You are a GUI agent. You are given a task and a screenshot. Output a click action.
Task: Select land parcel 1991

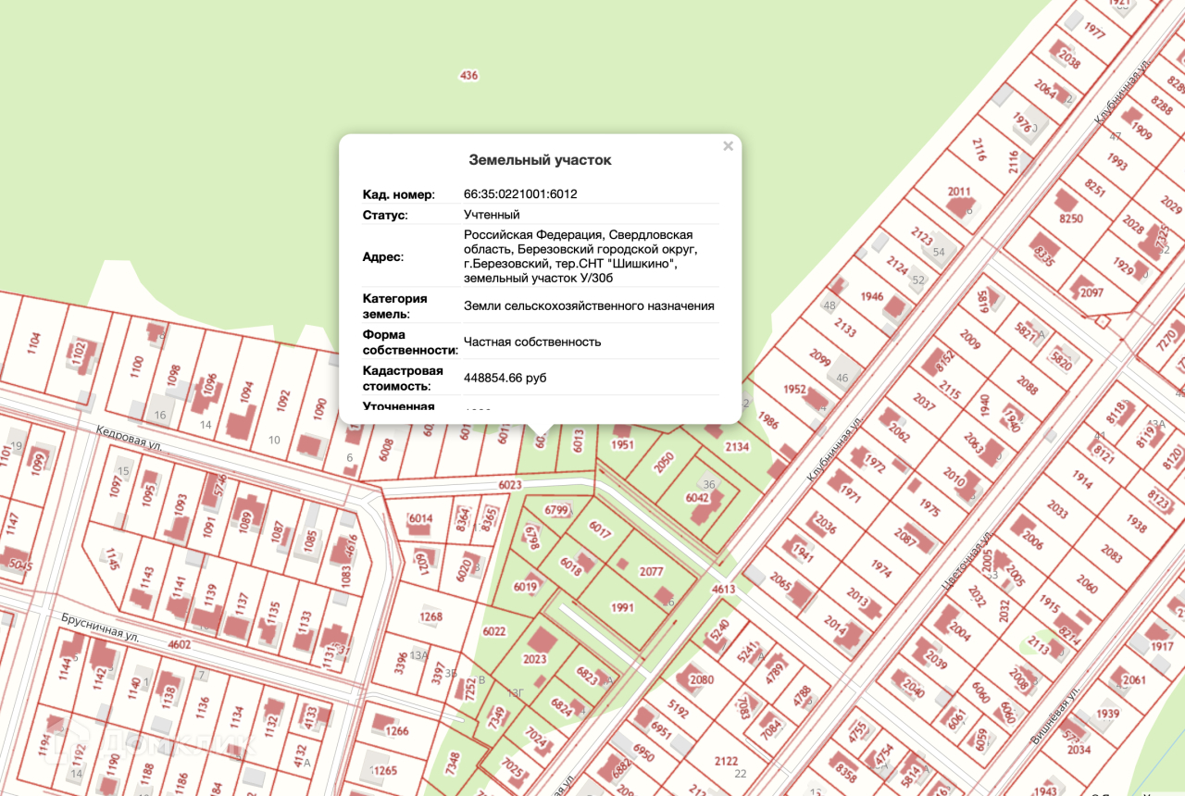[x=622, y=608]
